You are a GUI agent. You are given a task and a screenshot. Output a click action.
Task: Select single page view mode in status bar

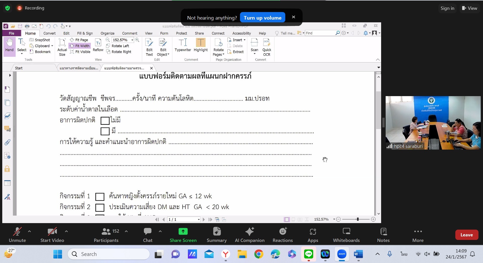pyautogui.click(x=287, y=220)
